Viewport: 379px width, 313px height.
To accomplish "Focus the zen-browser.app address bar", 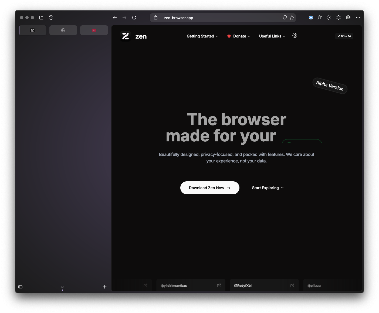I will (223, 18).
